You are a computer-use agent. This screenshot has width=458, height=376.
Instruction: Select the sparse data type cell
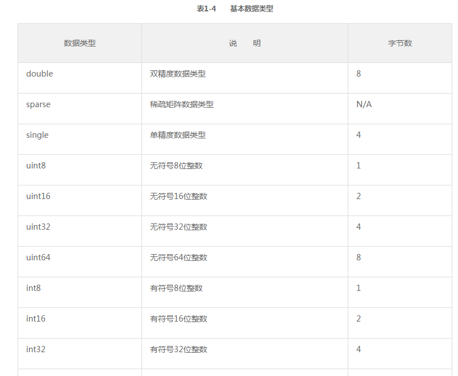click(80, 109)
